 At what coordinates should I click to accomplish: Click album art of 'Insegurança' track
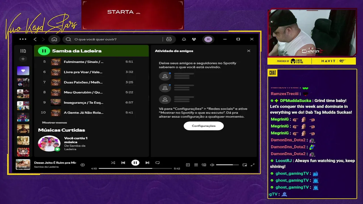click(x=56, y=102)
